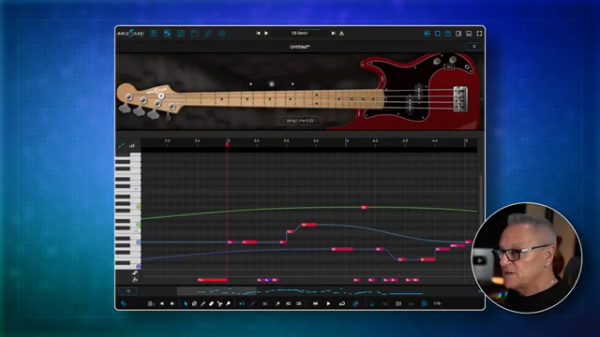600x337 pixels.
Task: Choose the pencil draw tool
Action: [x=202, y=303]
